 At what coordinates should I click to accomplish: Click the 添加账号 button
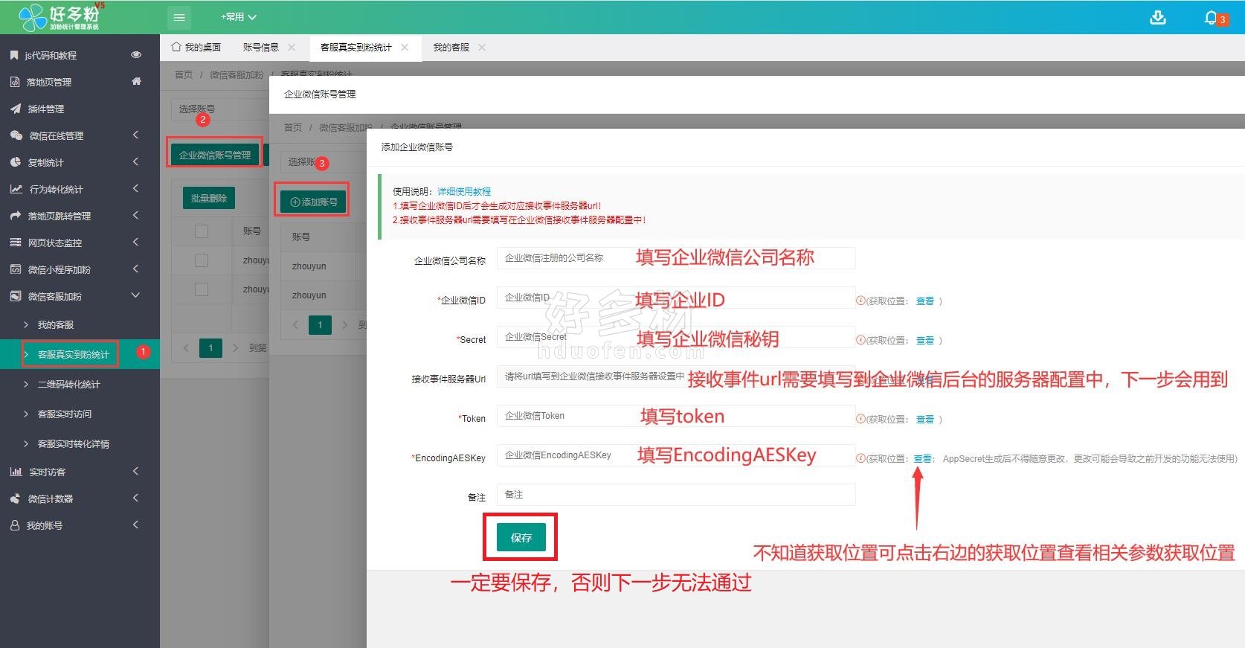(x=313, y=202)
